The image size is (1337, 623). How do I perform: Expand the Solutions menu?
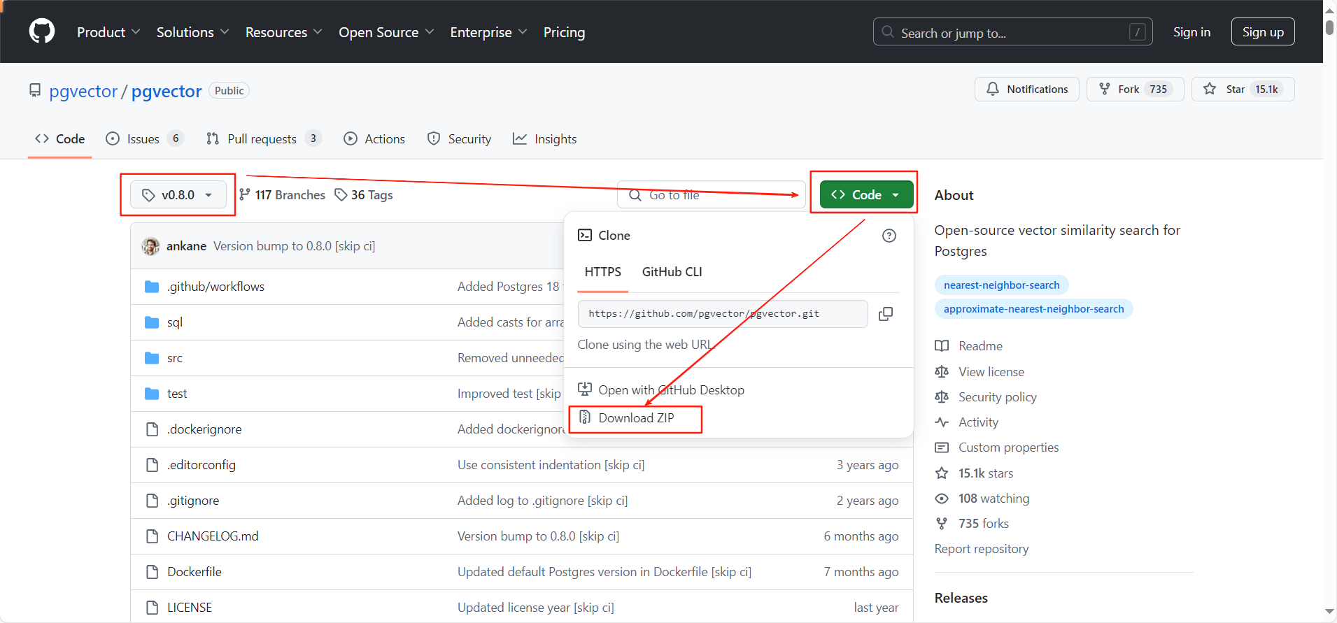[192, 32]
